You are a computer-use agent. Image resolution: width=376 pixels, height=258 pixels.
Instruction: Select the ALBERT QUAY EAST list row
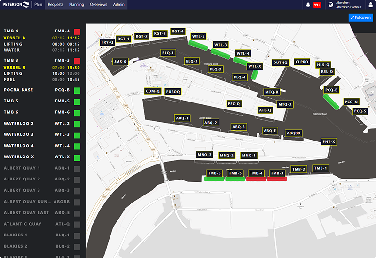(42, 213)
